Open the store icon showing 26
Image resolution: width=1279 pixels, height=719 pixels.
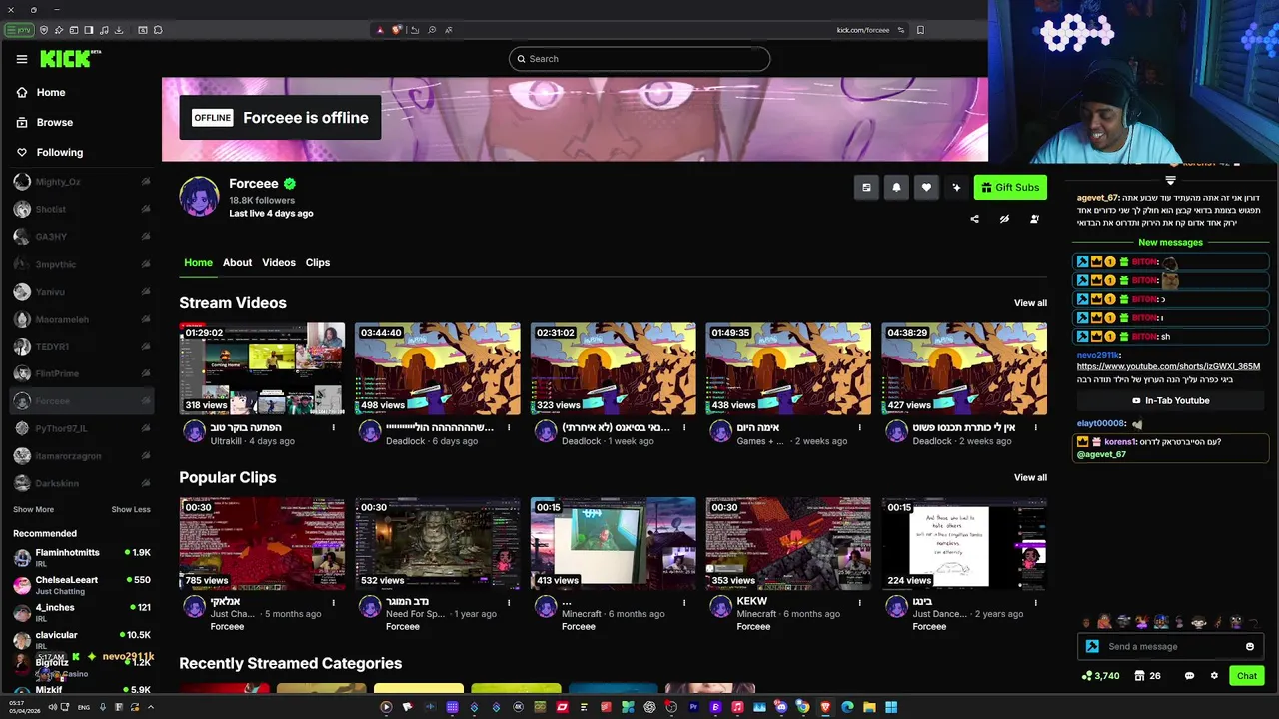pos(1147,676)
